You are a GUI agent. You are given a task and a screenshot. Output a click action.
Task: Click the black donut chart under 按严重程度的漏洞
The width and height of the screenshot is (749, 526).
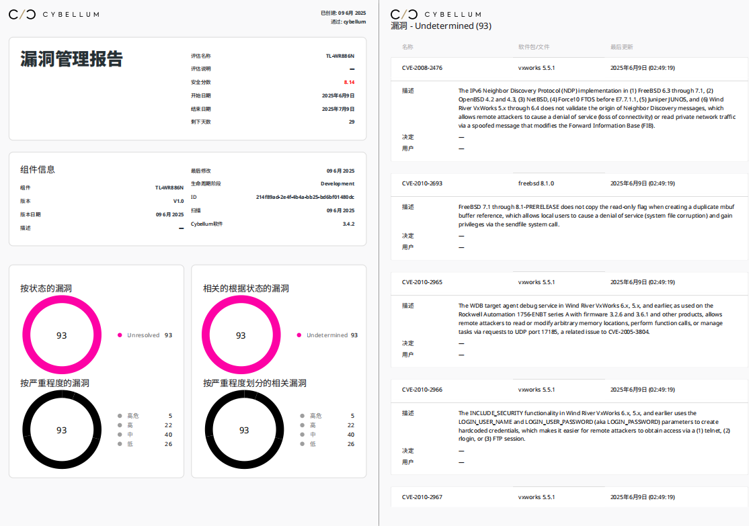(x=62, y=429)
